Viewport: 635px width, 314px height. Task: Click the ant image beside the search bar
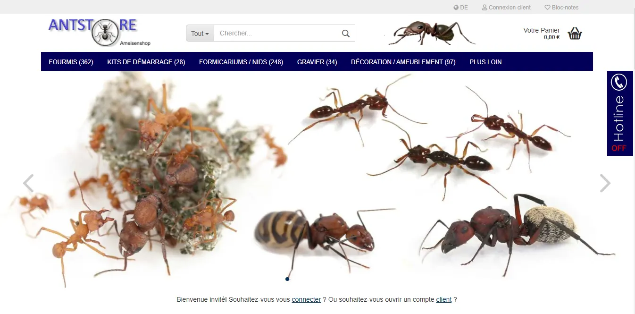point(431,33)
